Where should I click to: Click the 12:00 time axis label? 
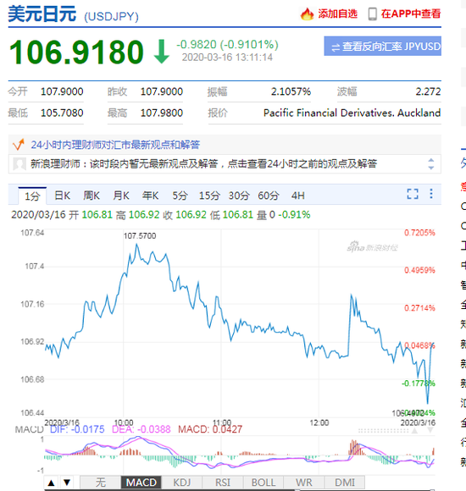click(x=319, y=422)
